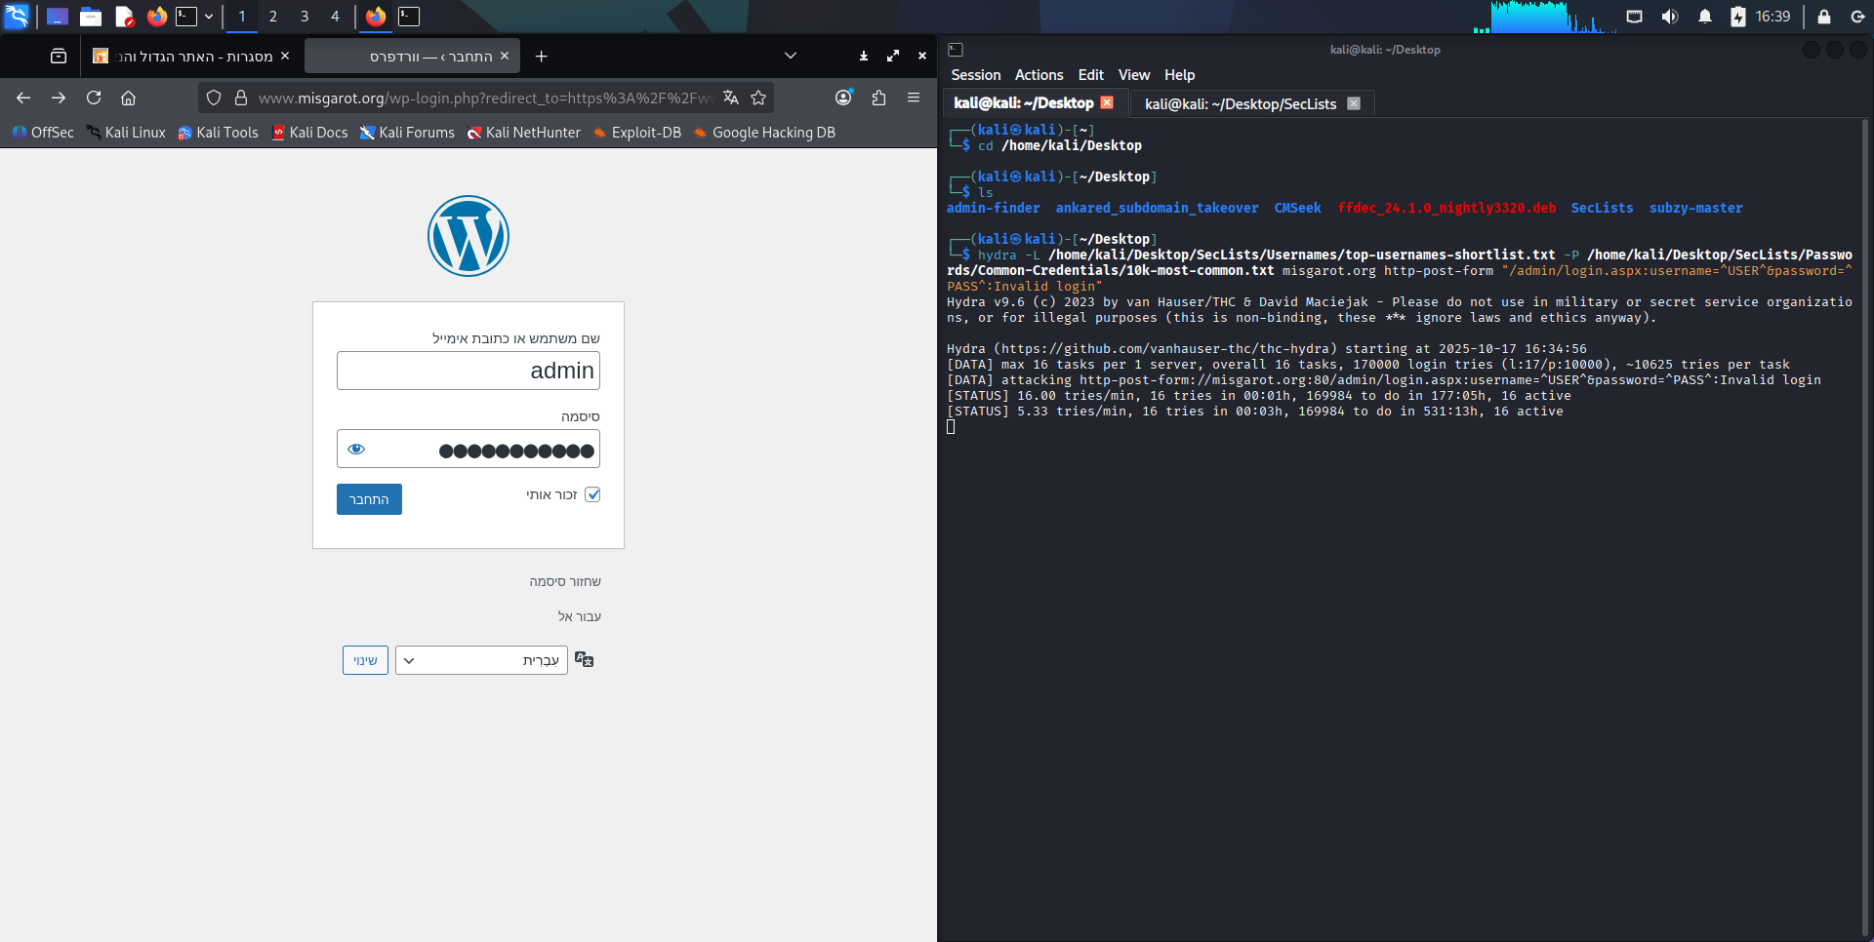Open the terminal View menu
This screenshot has height=942, width=1874.
pyautogui.click(x=1134, y=75)
